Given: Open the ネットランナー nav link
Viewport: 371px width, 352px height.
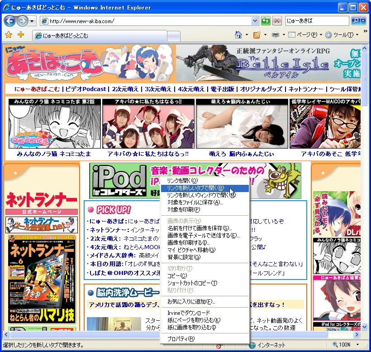Looking at the screenshot, I should [x=306, y=89].
